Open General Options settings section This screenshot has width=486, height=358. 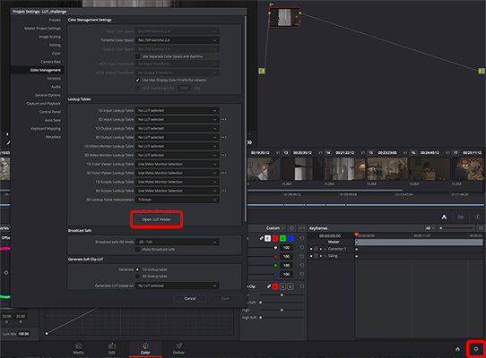pyautogui.click(x=48, y=95)
